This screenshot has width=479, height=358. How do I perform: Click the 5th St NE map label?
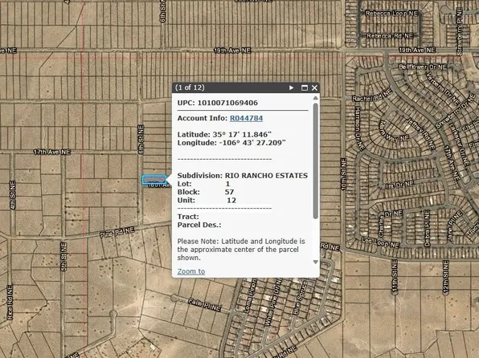coord(63,257)
